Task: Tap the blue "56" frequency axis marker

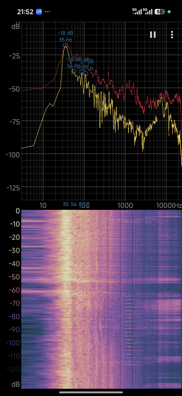Action: click(74, 204)
